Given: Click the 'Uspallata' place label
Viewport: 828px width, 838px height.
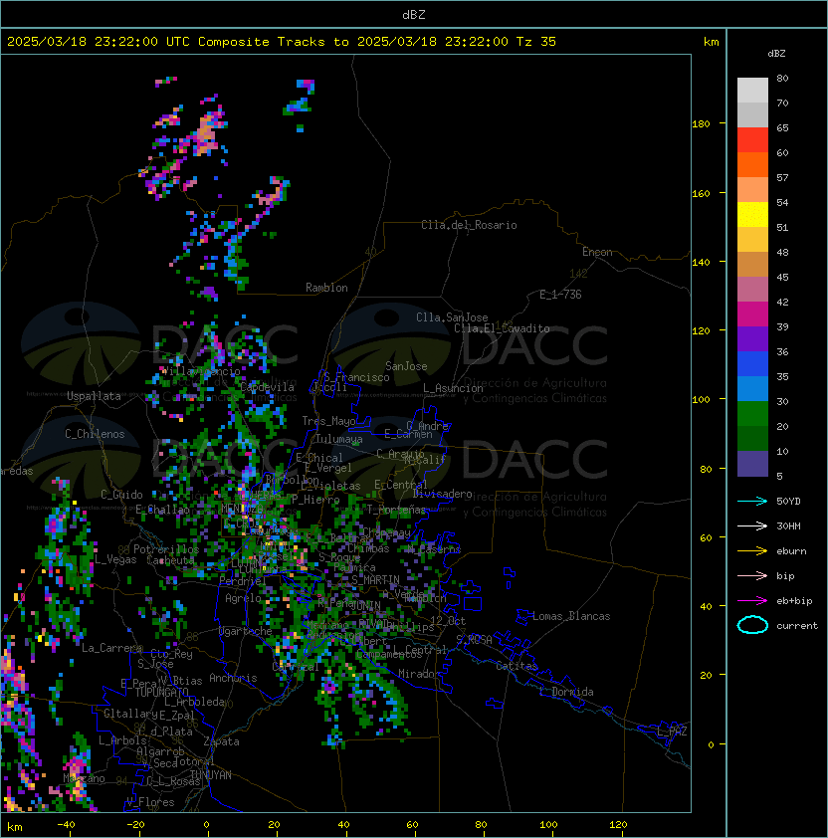Looking at the screenshot, I should coord(94,396).
